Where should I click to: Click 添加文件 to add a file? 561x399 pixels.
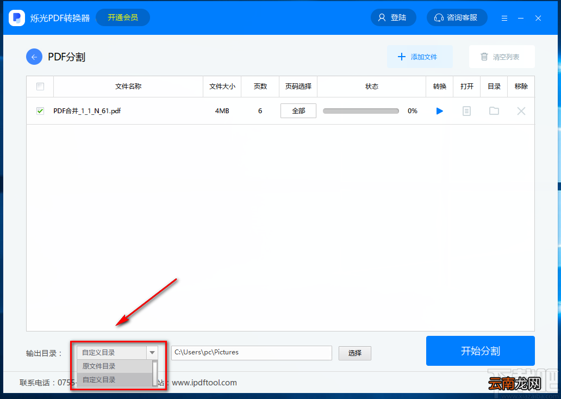click(x=420, y=57)
